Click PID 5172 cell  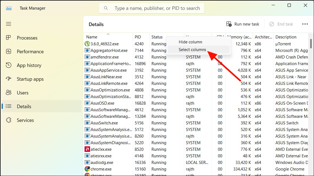click(x=139, y=130)
